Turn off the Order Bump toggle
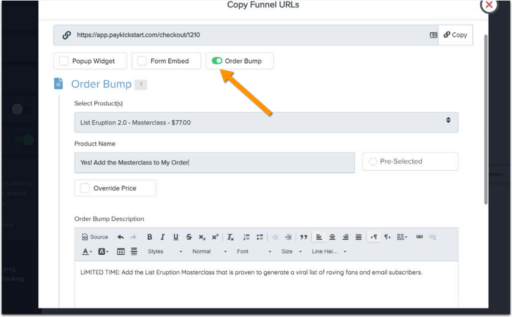 (x=217, y=61)
